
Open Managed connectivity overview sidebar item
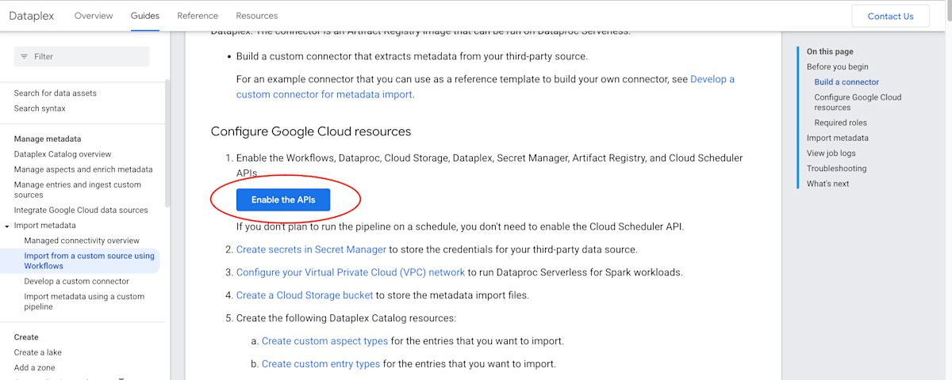click(82, 241)
